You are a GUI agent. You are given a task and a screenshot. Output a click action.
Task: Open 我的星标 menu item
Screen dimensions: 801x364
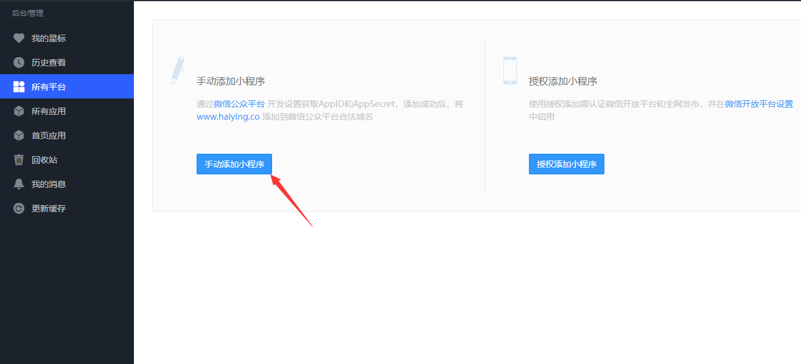coord(67,38)
